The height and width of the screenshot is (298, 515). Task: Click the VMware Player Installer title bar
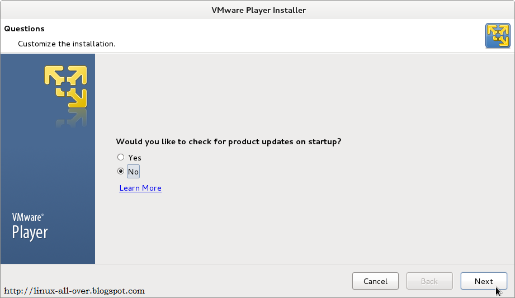click(258, 10)
